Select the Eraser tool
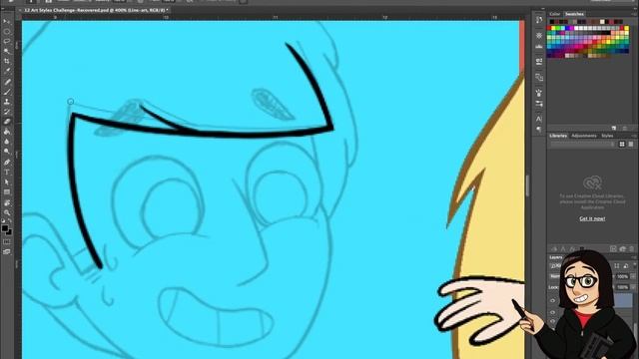 tap(7, 122)
